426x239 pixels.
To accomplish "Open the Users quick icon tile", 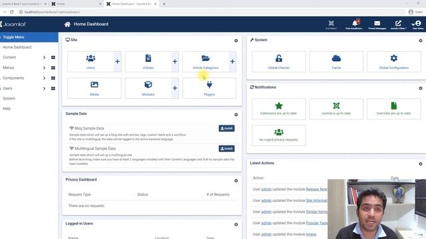I will pyautogui.click(x=91, y=62).
